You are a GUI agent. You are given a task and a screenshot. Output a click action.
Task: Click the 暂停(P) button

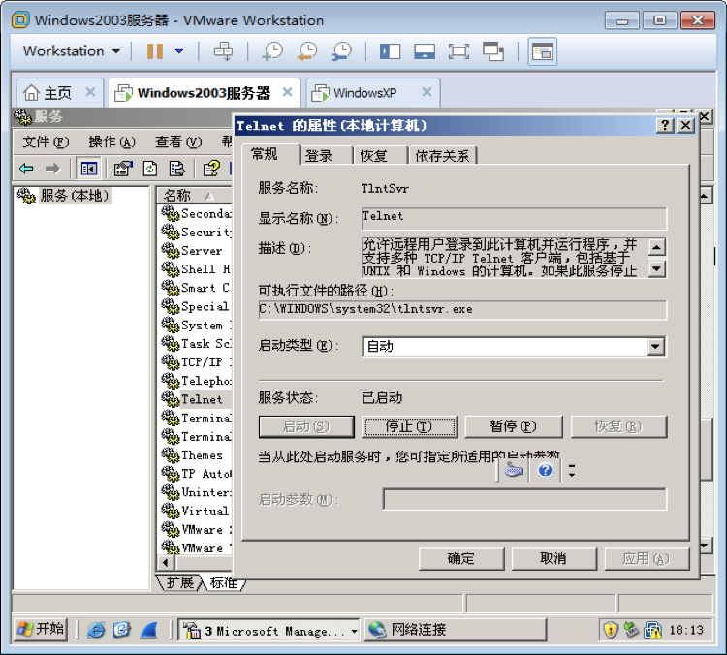coord(513,426)
